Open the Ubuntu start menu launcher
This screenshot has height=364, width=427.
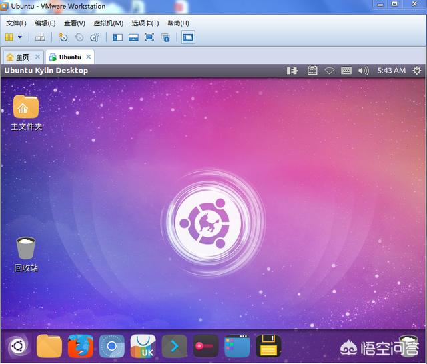point(17,347)
